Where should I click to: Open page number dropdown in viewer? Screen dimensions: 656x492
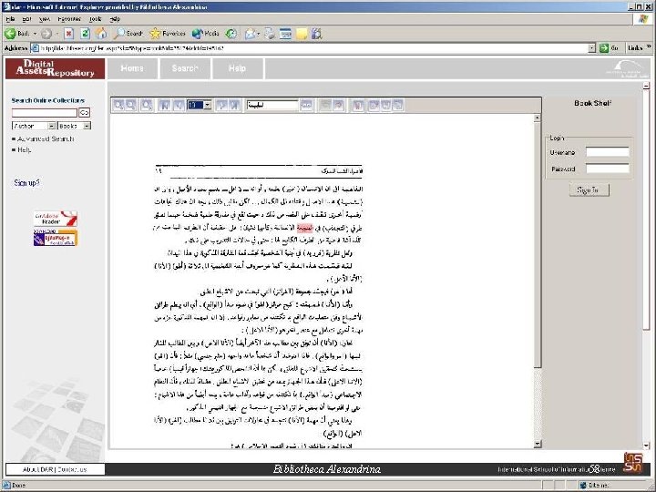[x=208, y=105]
